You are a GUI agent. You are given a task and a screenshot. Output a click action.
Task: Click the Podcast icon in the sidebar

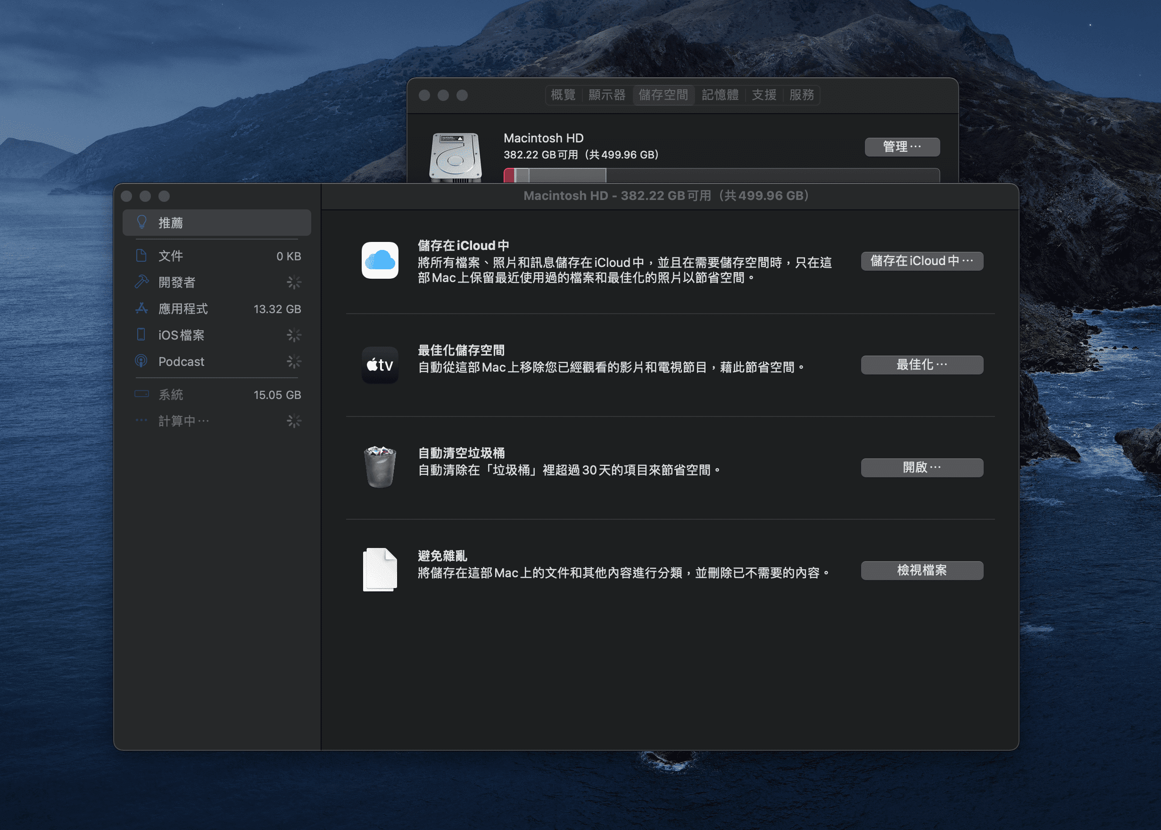pyautogui.click(x=141, y=361)
